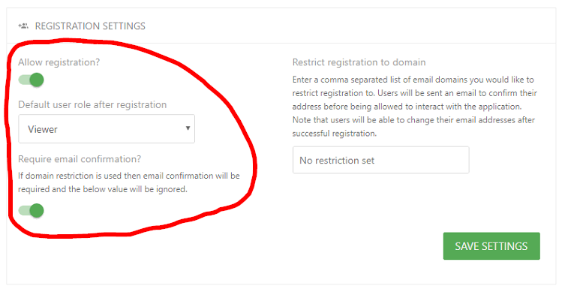Select the Viewer value in role combo box
Screen dimensions: 565x292
[43, 129]
